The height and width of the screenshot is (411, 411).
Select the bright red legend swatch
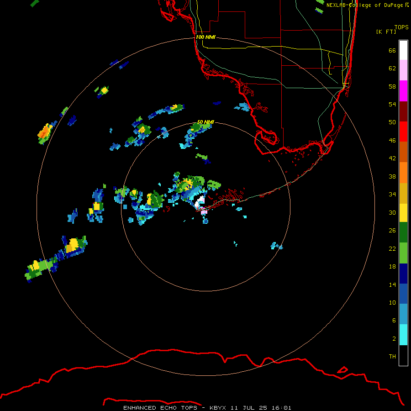pos(403,132)
